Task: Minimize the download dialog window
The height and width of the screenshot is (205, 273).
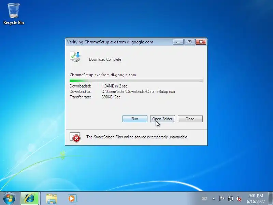Action: pyautogui.click(x=178, y=42)
